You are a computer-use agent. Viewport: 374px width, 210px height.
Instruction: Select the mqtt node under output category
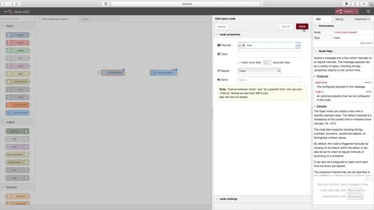(18, 146)
